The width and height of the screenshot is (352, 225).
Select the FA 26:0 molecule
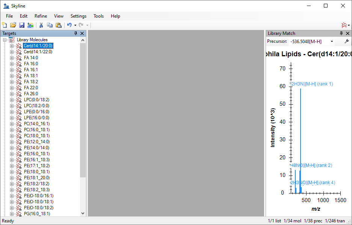(x=31, y=94)
